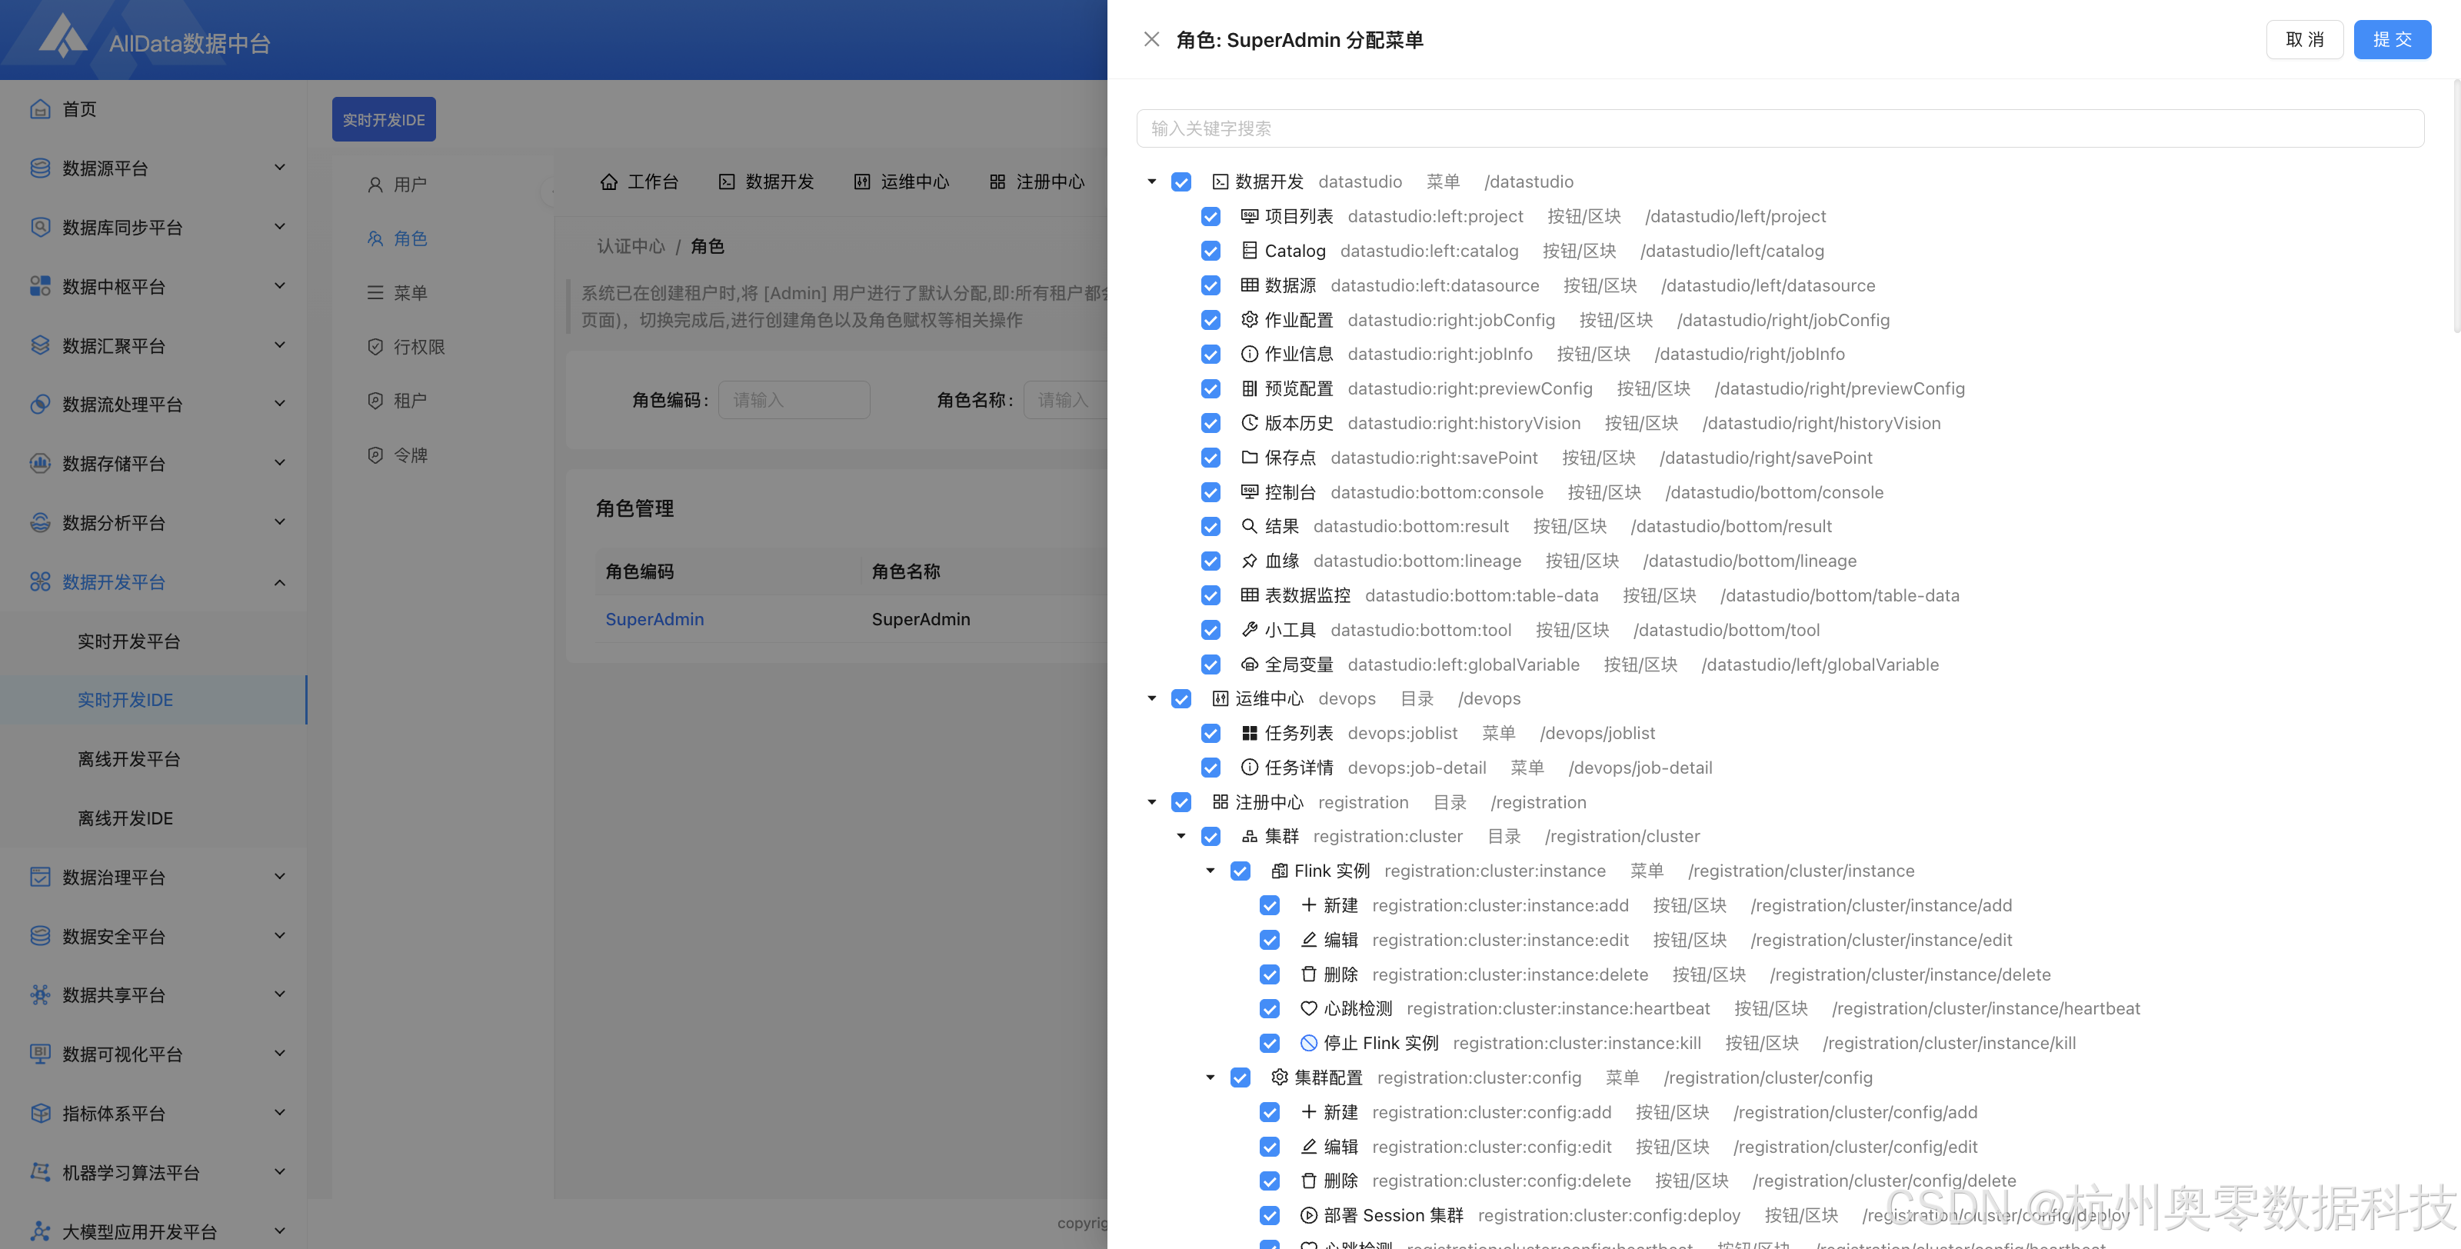Viewport: 2461px width, 1249px height.
Task: Toggle the 任务列表 checkbox
Action: click(1211, 733)
